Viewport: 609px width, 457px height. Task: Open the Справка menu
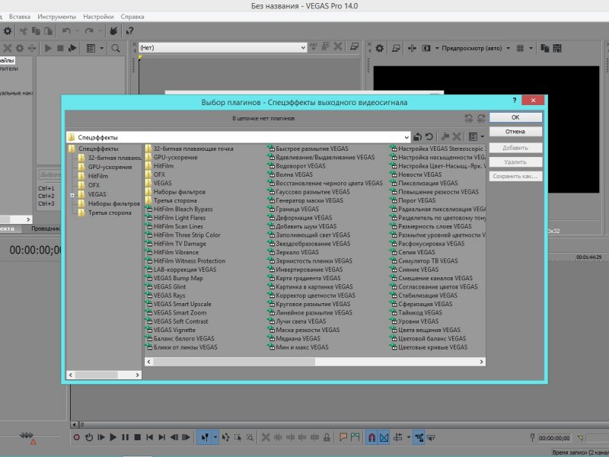(x=132, y=17)
